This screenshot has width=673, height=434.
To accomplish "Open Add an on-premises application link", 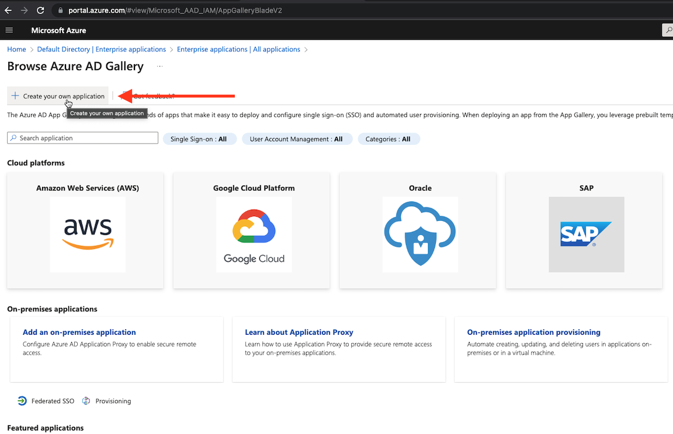I will click(79, 332).
